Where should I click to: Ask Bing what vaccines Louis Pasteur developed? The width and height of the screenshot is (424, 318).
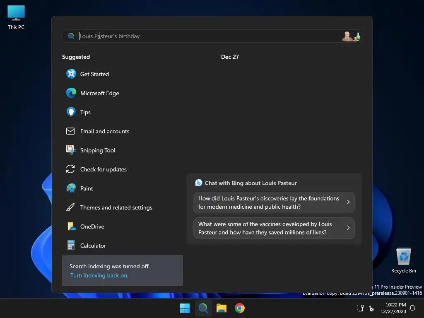coord(274,228)
